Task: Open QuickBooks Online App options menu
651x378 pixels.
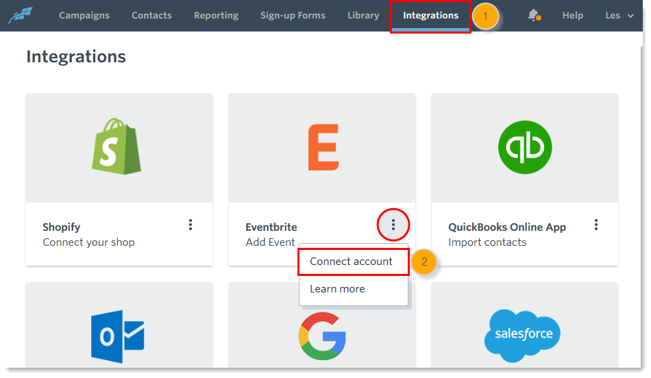Action: pos(595,225)
